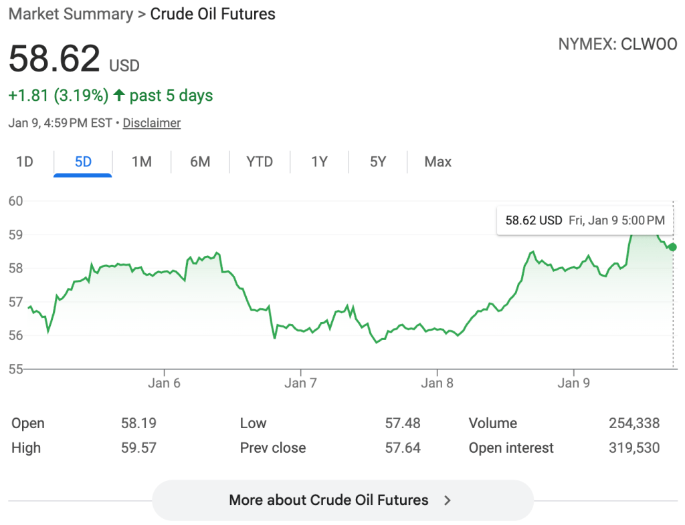685x525 pixels.
Task: Click the green data point marker on chart
Action: pyautogui.click(x=672, y=247)
